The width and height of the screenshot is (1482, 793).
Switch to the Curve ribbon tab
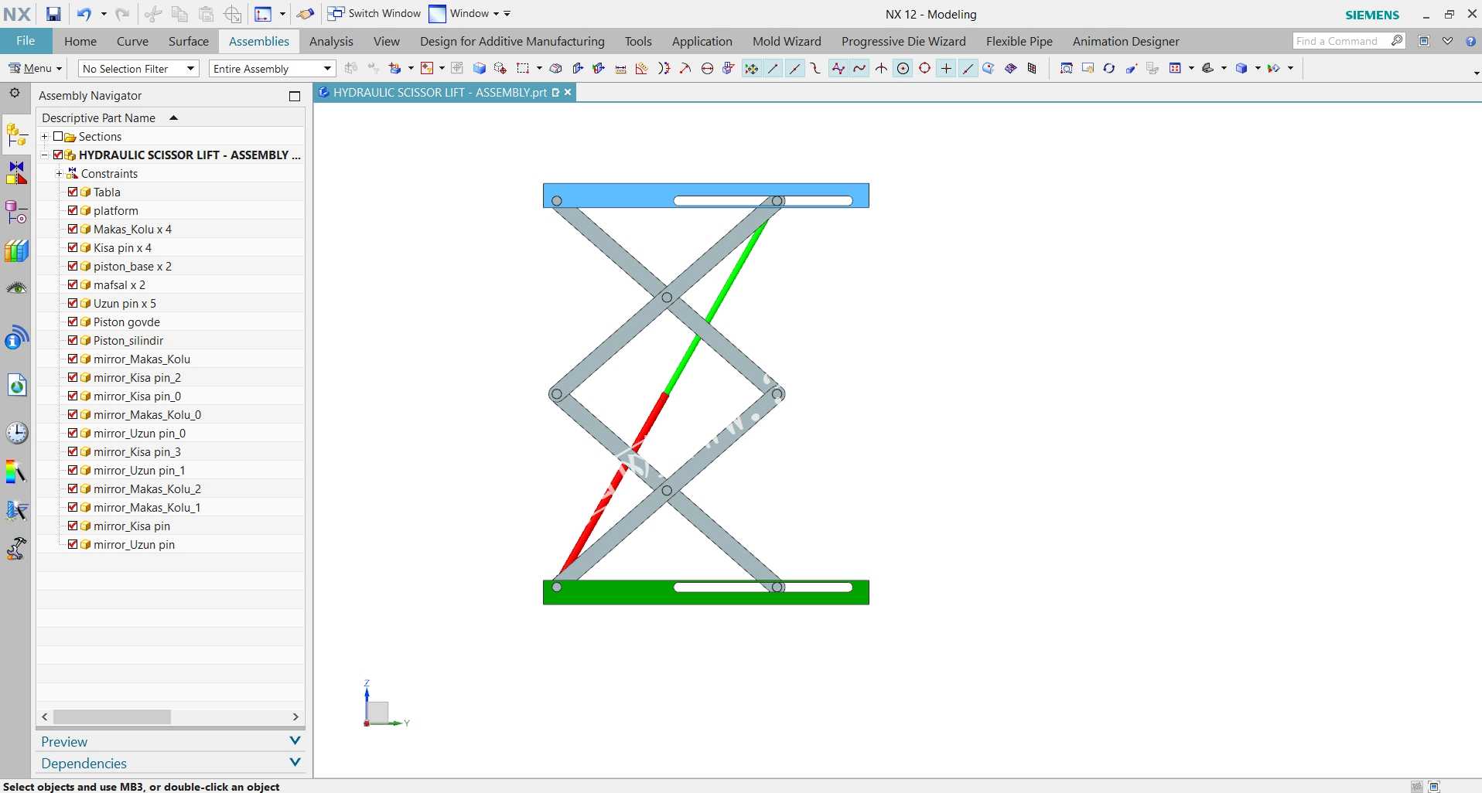coord(132,41)
